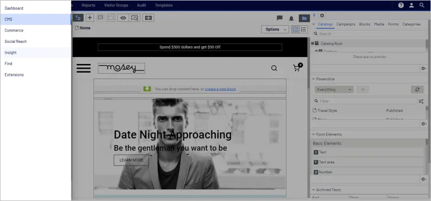The width and height of the screenshot is (431, 201).
Task: Open the Reports top menu
Action: [x=88, y=5]
